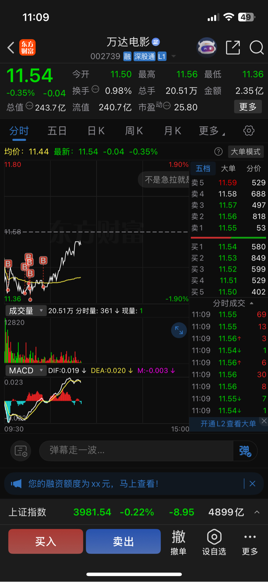Collapse the 分时成交 section arrow
The height and width of the screenshot is (582, 268).
coord(252,303)
